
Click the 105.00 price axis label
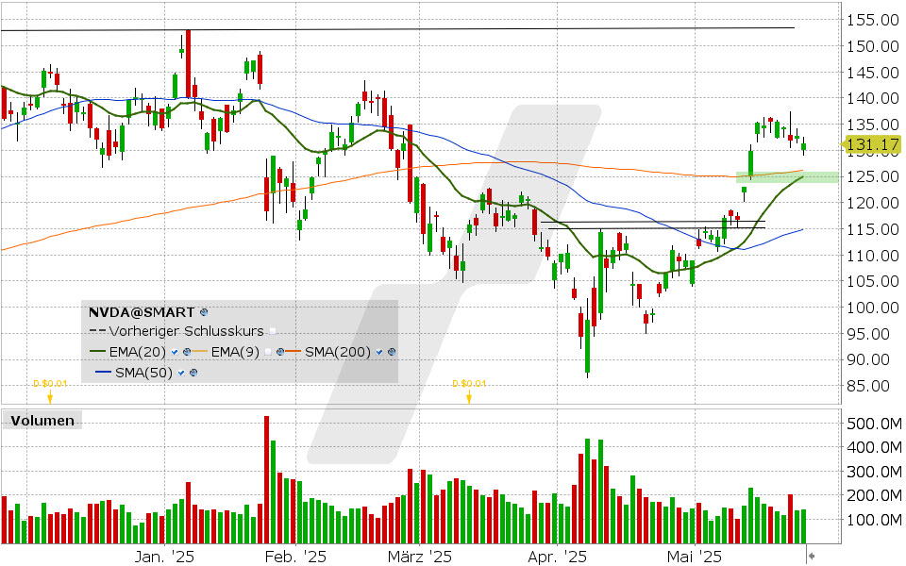click(x=872, y=281)
